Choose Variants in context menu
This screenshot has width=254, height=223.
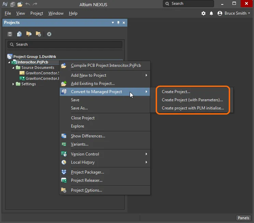(x=105, y=144)
